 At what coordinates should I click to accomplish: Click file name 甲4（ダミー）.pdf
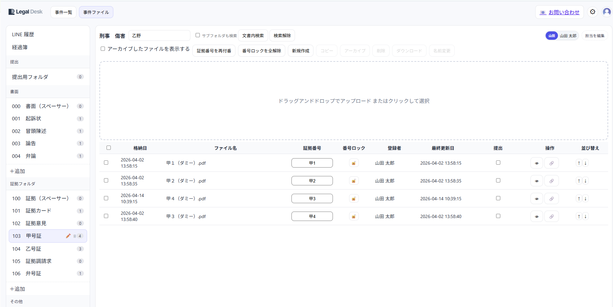click(x=186, y=199)
